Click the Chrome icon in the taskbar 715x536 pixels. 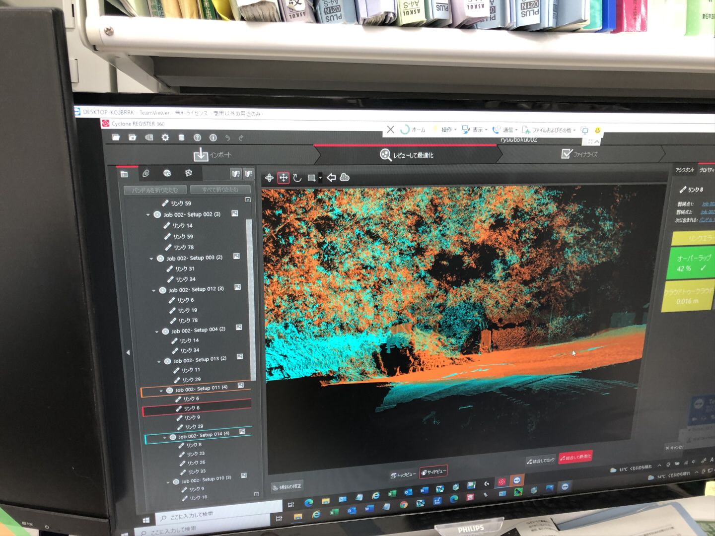click(404, 505)
